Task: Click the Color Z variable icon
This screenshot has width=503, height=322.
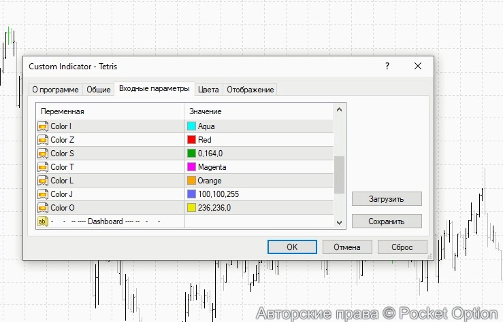Action: click(43, 140)
